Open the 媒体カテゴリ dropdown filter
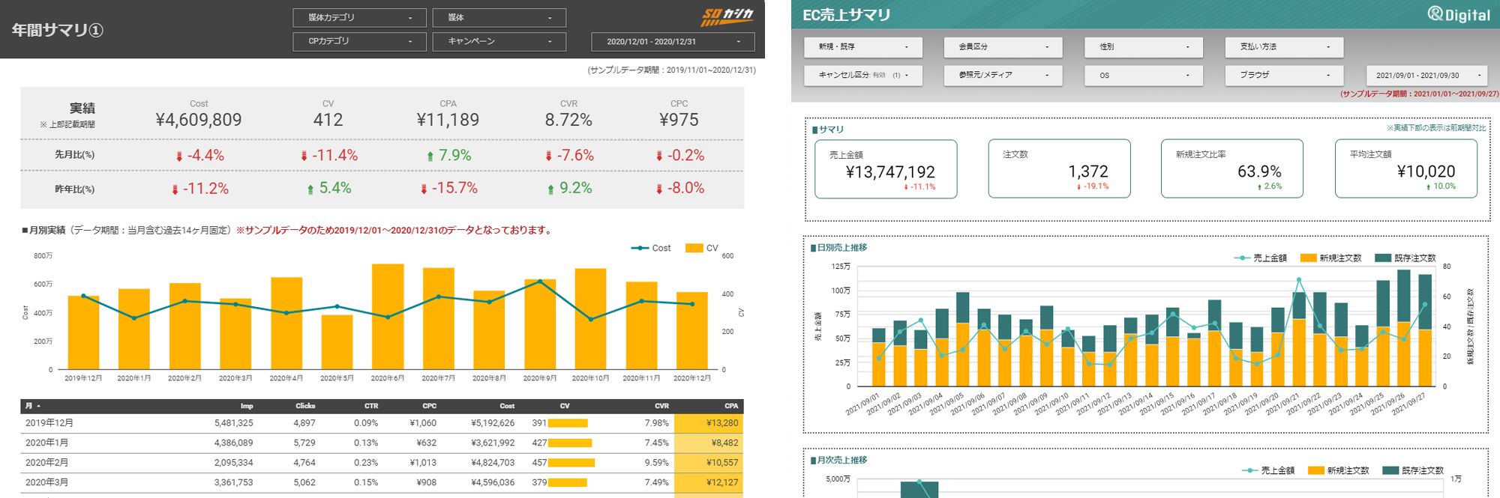 pyautogui.click(x=359, y=17)
